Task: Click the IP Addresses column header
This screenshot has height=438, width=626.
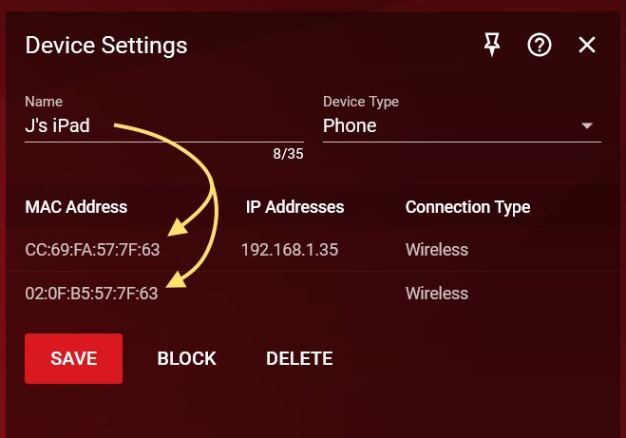Action: 294,206
